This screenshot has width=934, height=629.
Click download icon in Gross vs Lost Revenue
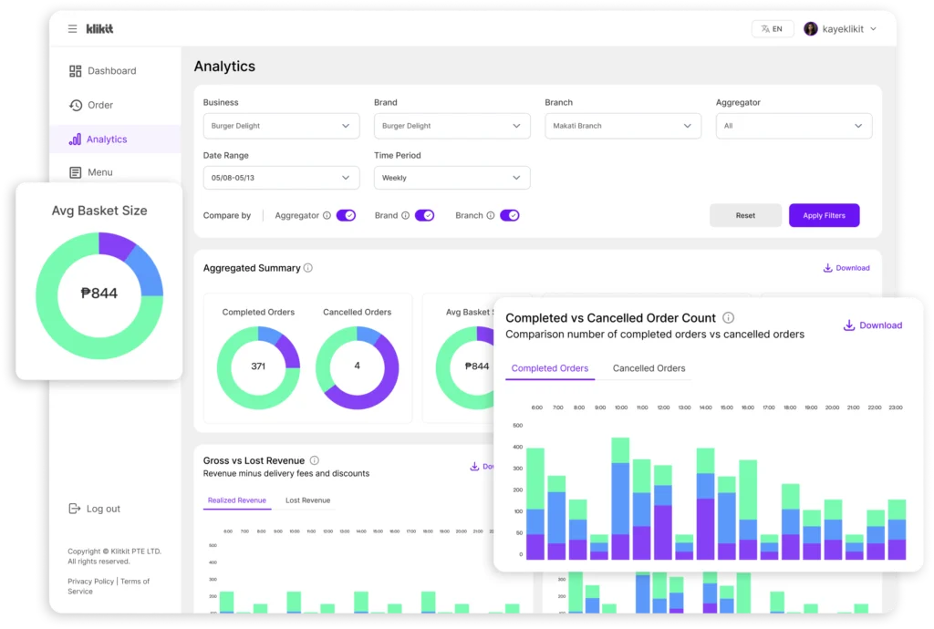(x=474, y=466)
